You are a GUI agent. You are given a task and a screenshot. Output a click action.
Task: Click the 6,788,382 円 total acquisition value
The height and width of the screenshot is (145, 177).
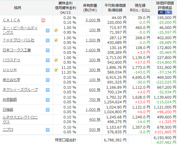click(115, 140)
